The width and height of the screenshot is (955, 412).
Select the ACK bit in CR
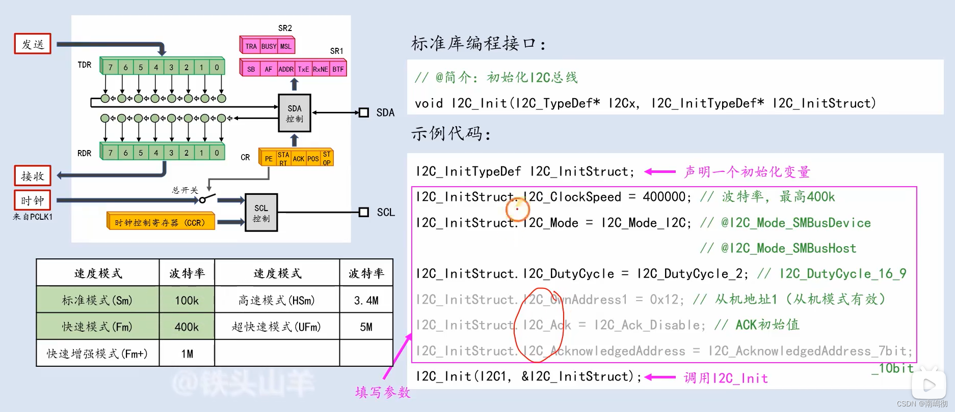click(299, 158)
